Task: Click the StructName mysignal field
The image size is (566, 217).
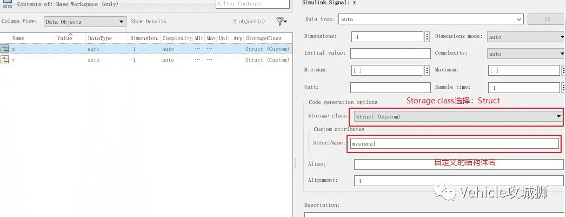Action: pyautogui.click(x=454, y=143)
